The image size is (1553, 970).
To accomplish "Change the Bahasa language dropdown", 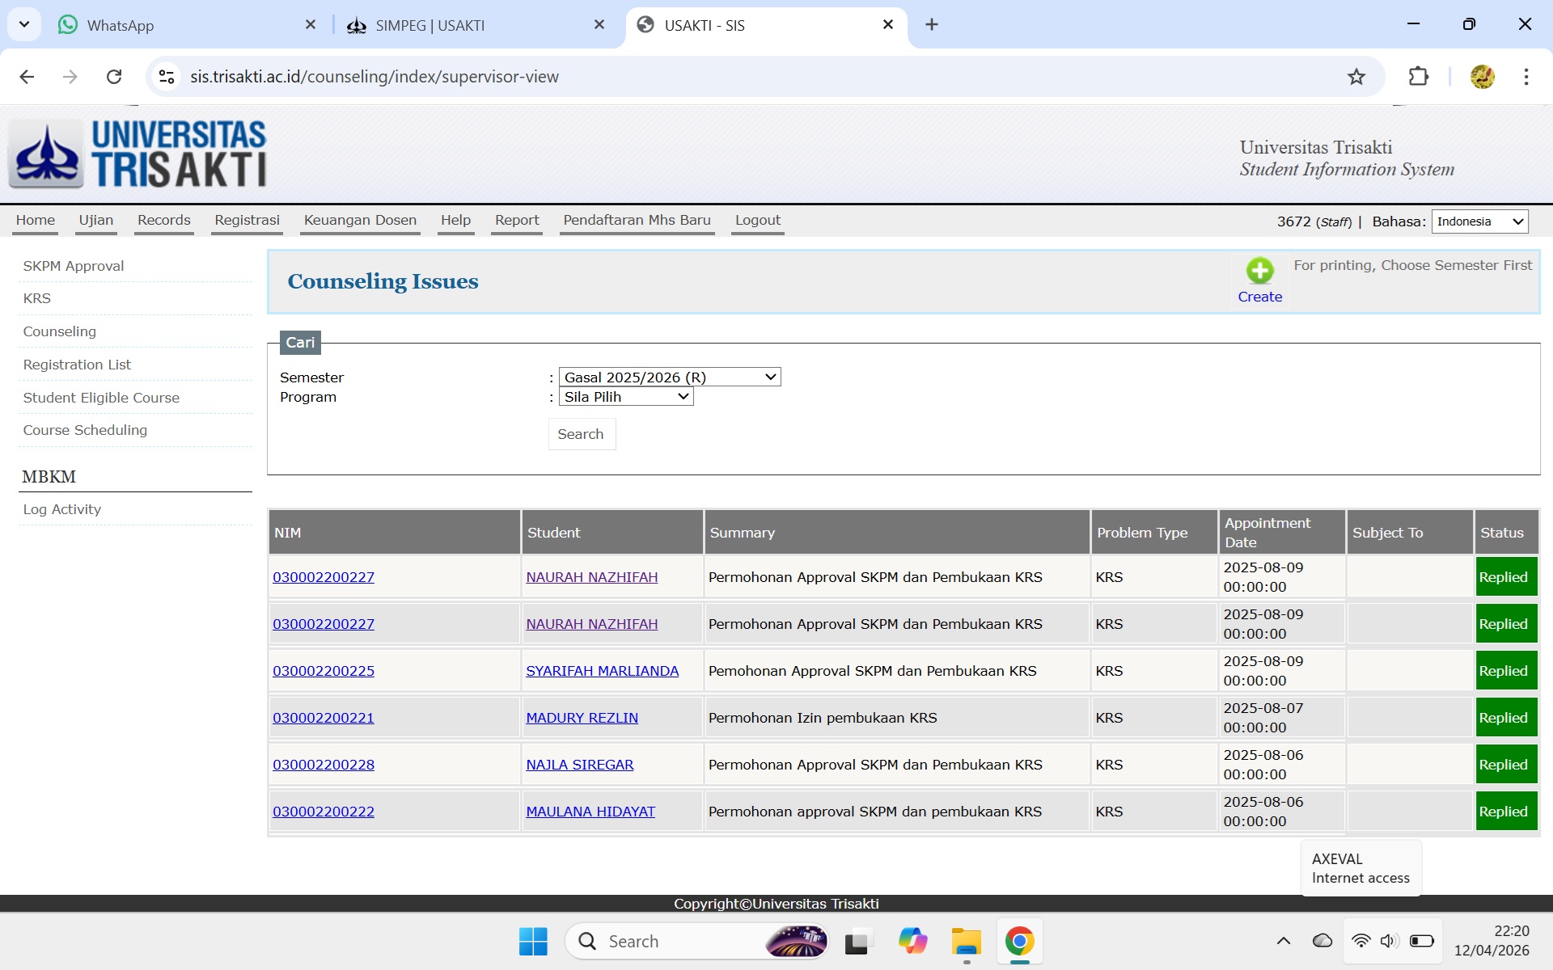I will (x=1479, y=221).
